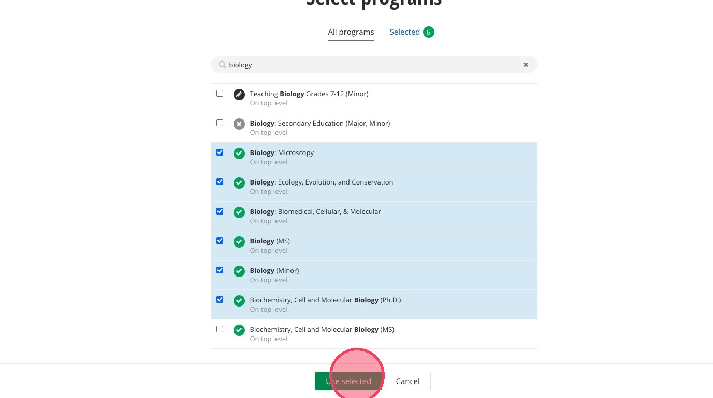Viewport: 713px width, 398px height.
Task: Switch to All programs tab
Action: click(351, 32)
